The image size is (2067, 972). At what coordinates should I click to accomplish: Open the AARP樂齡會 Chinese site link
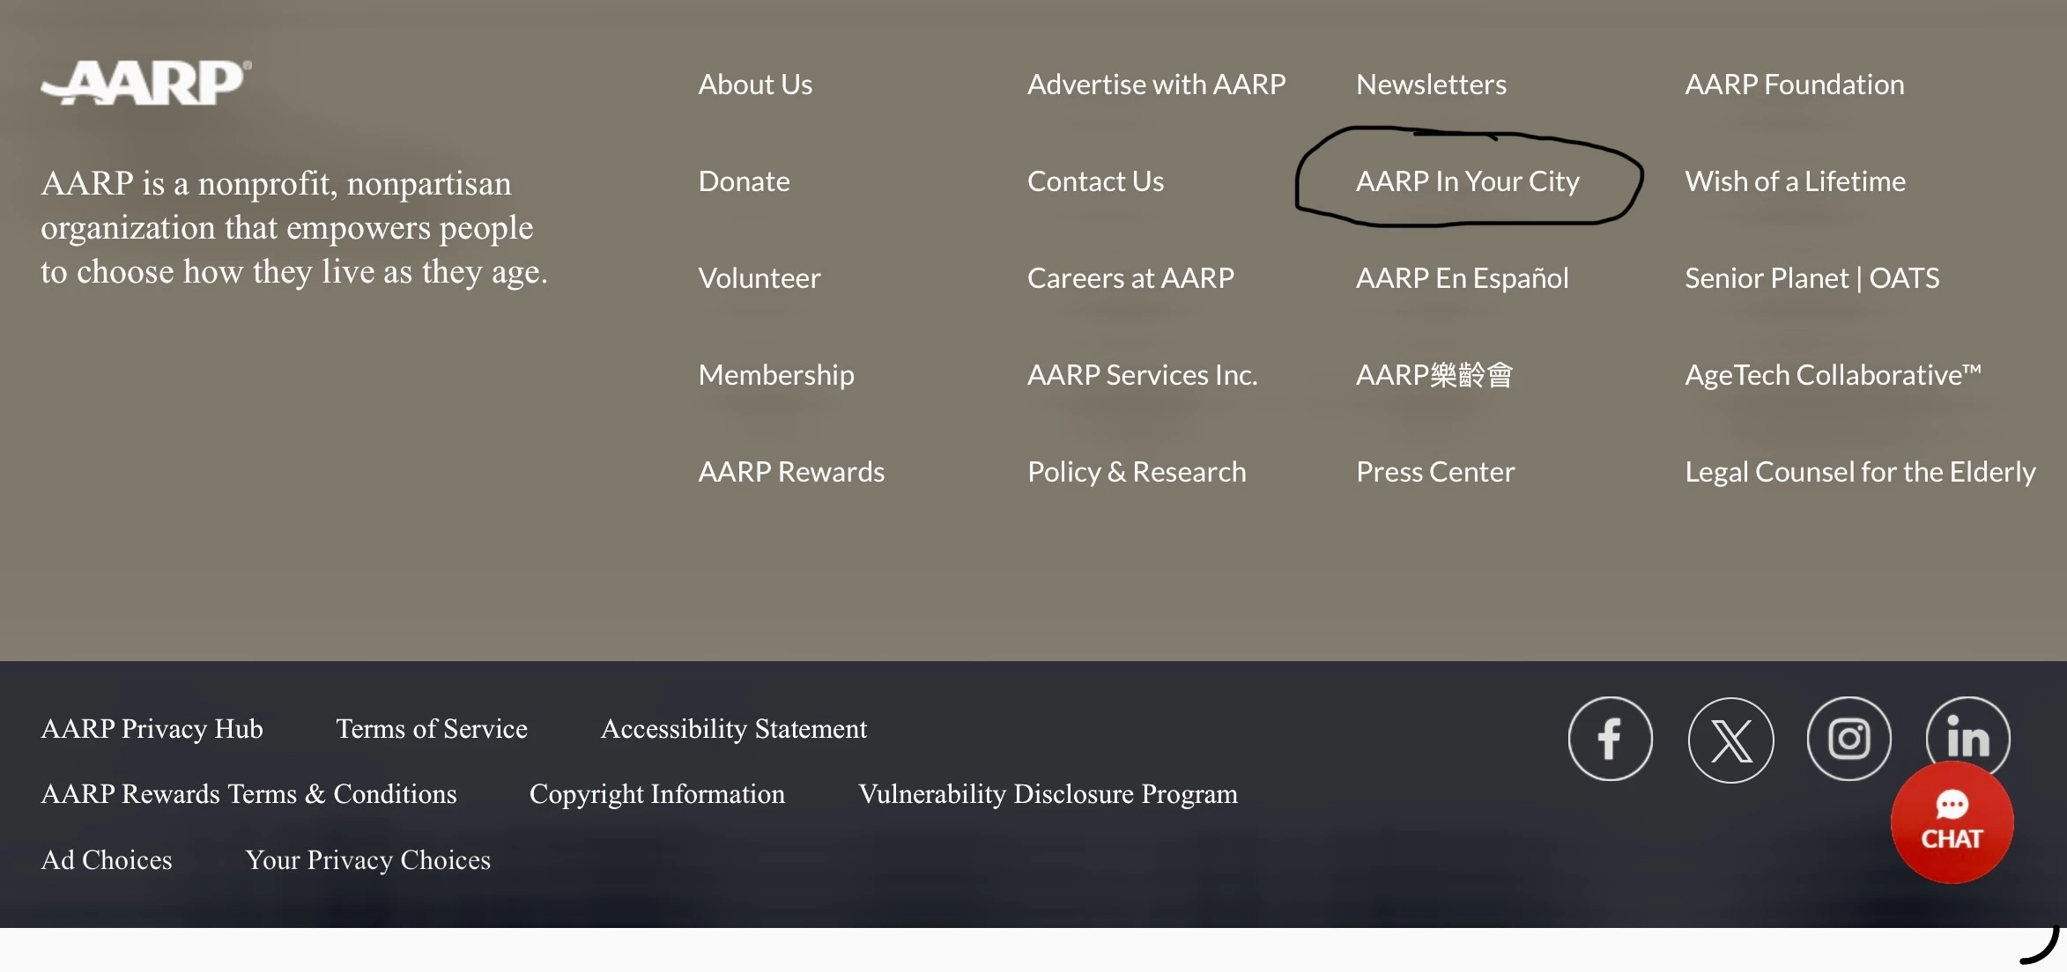[x=1434, y=375]
